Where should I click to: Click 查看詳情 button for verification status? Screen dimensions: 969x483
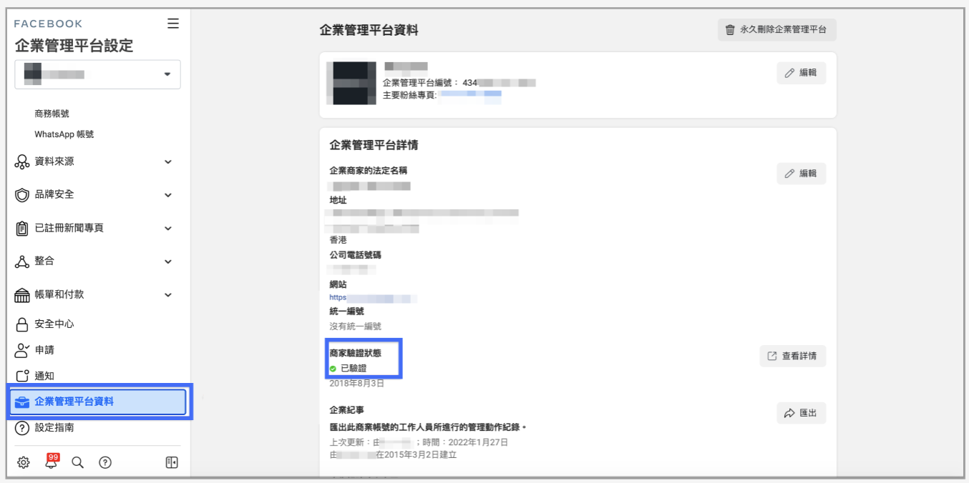(x=793, y=356)
